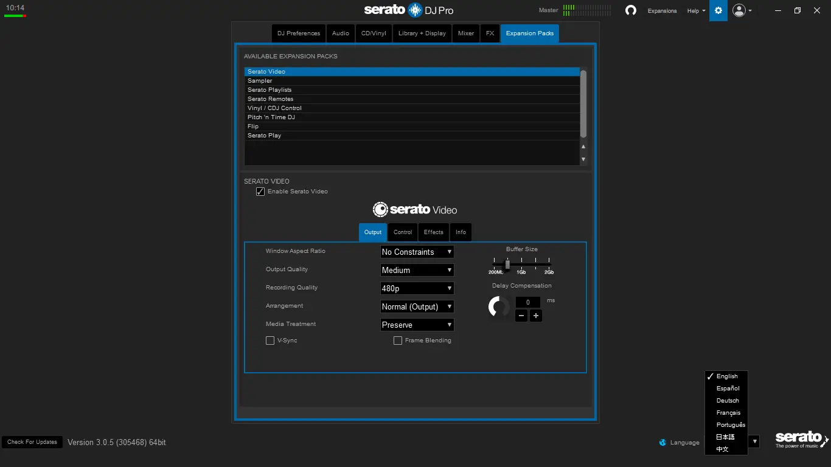Go to the CD/Vinyl tab
The image size is (831, 467).
(374, 33)
